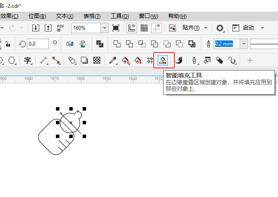Mirror the selection vertically
The width and height of the screenshot is (278, 197).
tap(83, 44)
